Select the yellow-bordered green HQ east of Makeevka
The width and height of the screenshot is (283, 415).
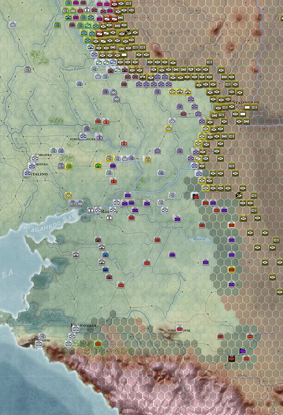click(69, 166)
